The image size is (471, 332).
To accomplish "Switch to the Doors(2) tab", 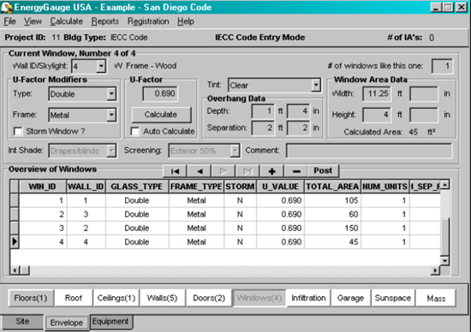I will coord(209,298).
